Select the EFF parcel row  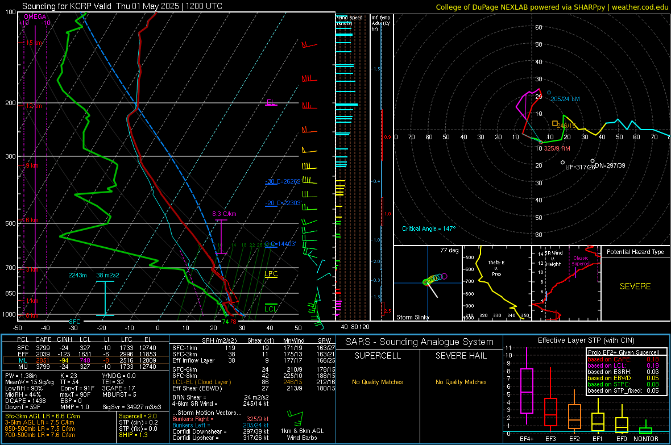(x=86, y=354)
